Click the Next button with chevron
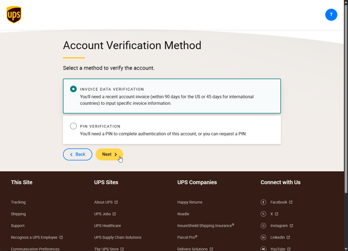 tap(109, 155)
